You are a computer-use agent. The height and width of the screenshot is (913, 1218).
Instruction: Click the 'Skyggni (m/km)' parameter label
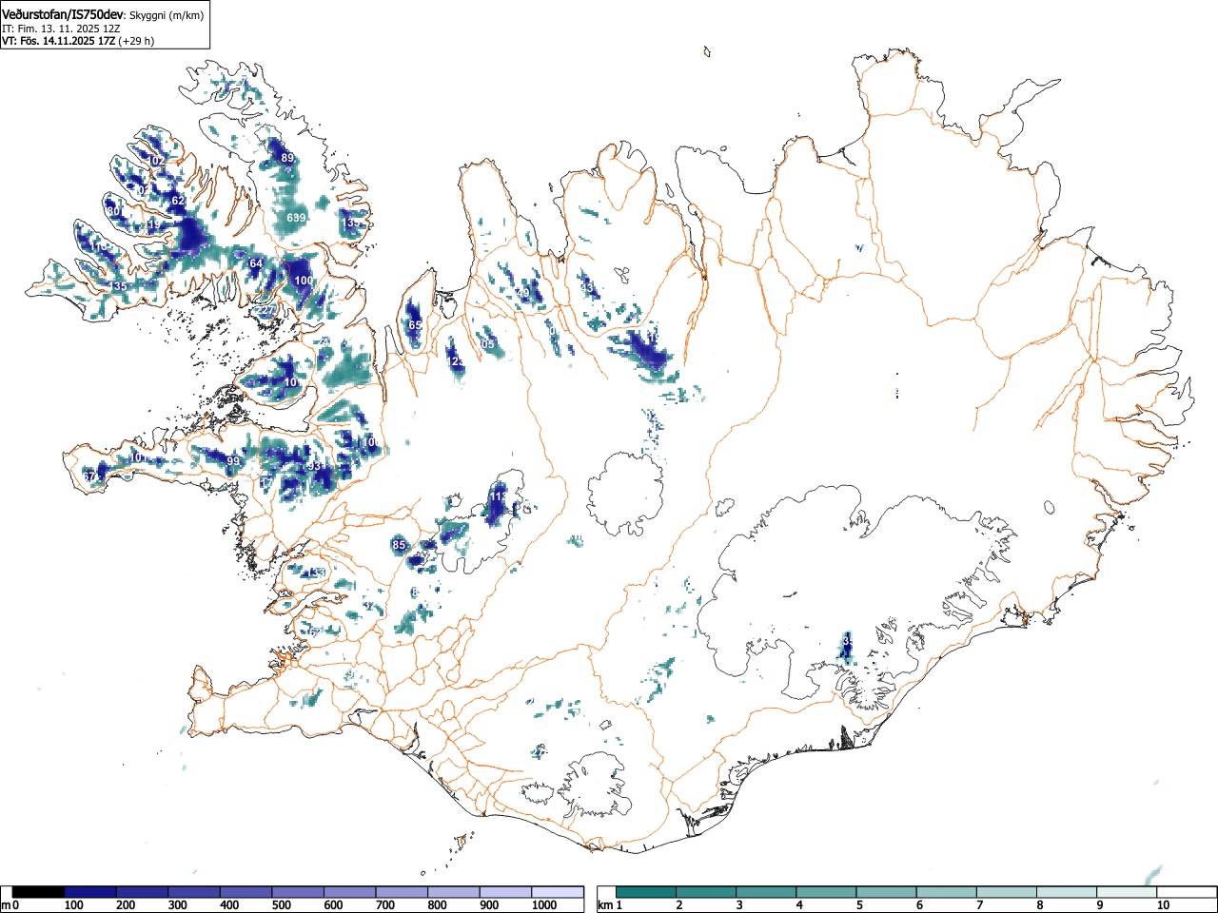[x=167, y=15]
